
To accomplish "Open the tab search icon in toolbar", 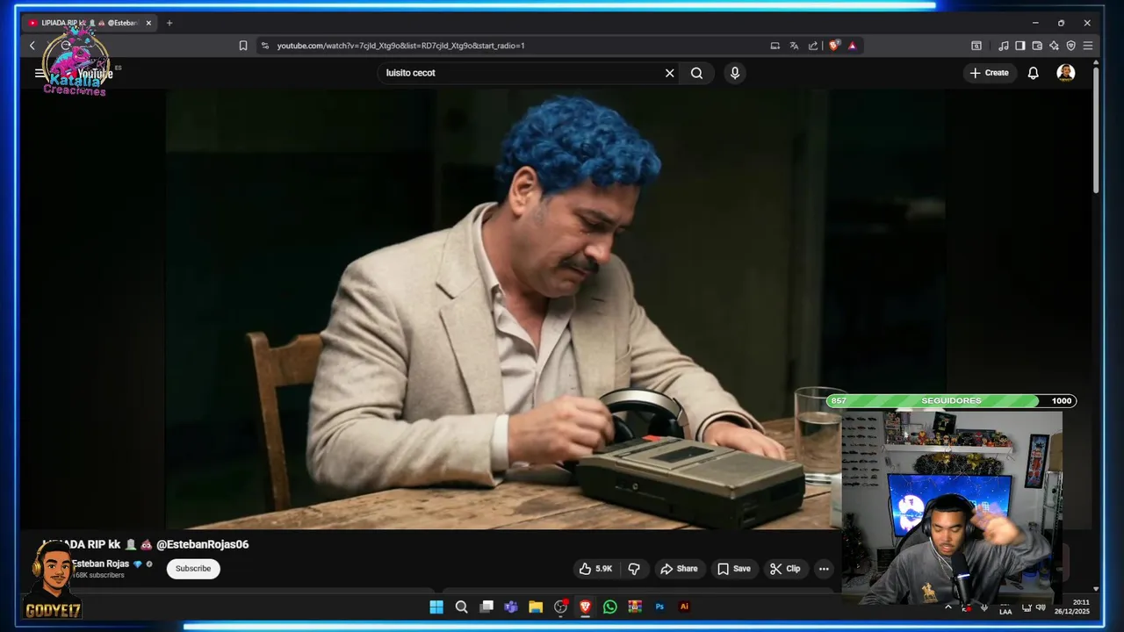I will tap(976, 46).
